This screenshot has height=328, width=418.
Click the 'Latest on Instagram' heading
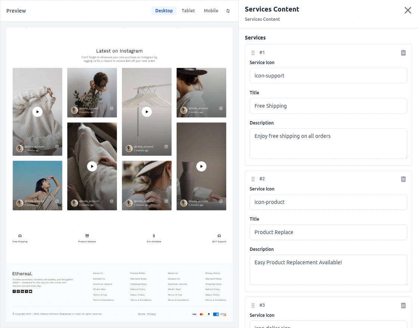[x=119, y=51]
